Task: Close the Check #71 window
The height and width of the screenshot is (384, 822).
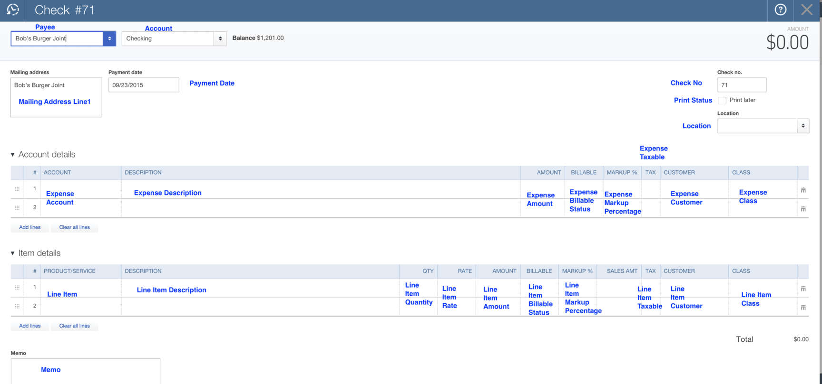Action: point(807,9)
